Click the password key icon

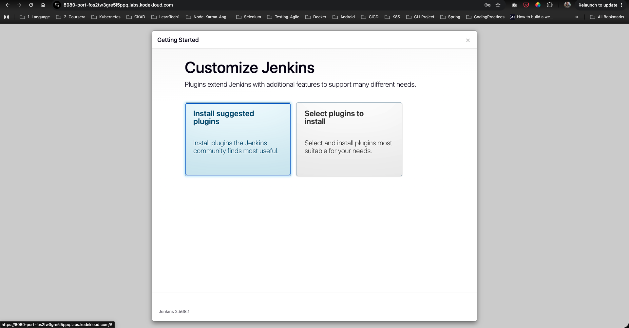tap(487, 5)
